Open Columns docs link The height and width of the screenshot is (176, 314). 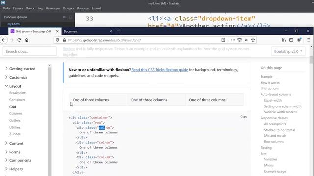16,113
